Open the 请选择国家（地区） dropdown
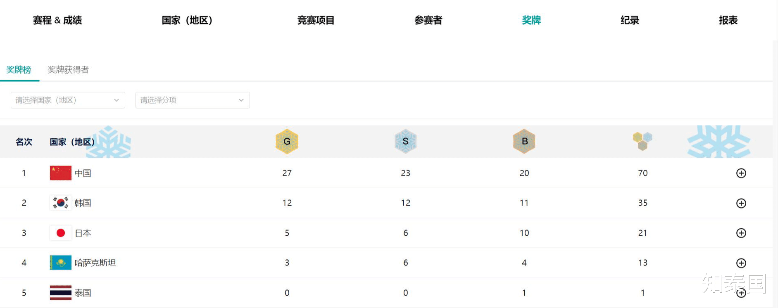 (x=68, y=100)
